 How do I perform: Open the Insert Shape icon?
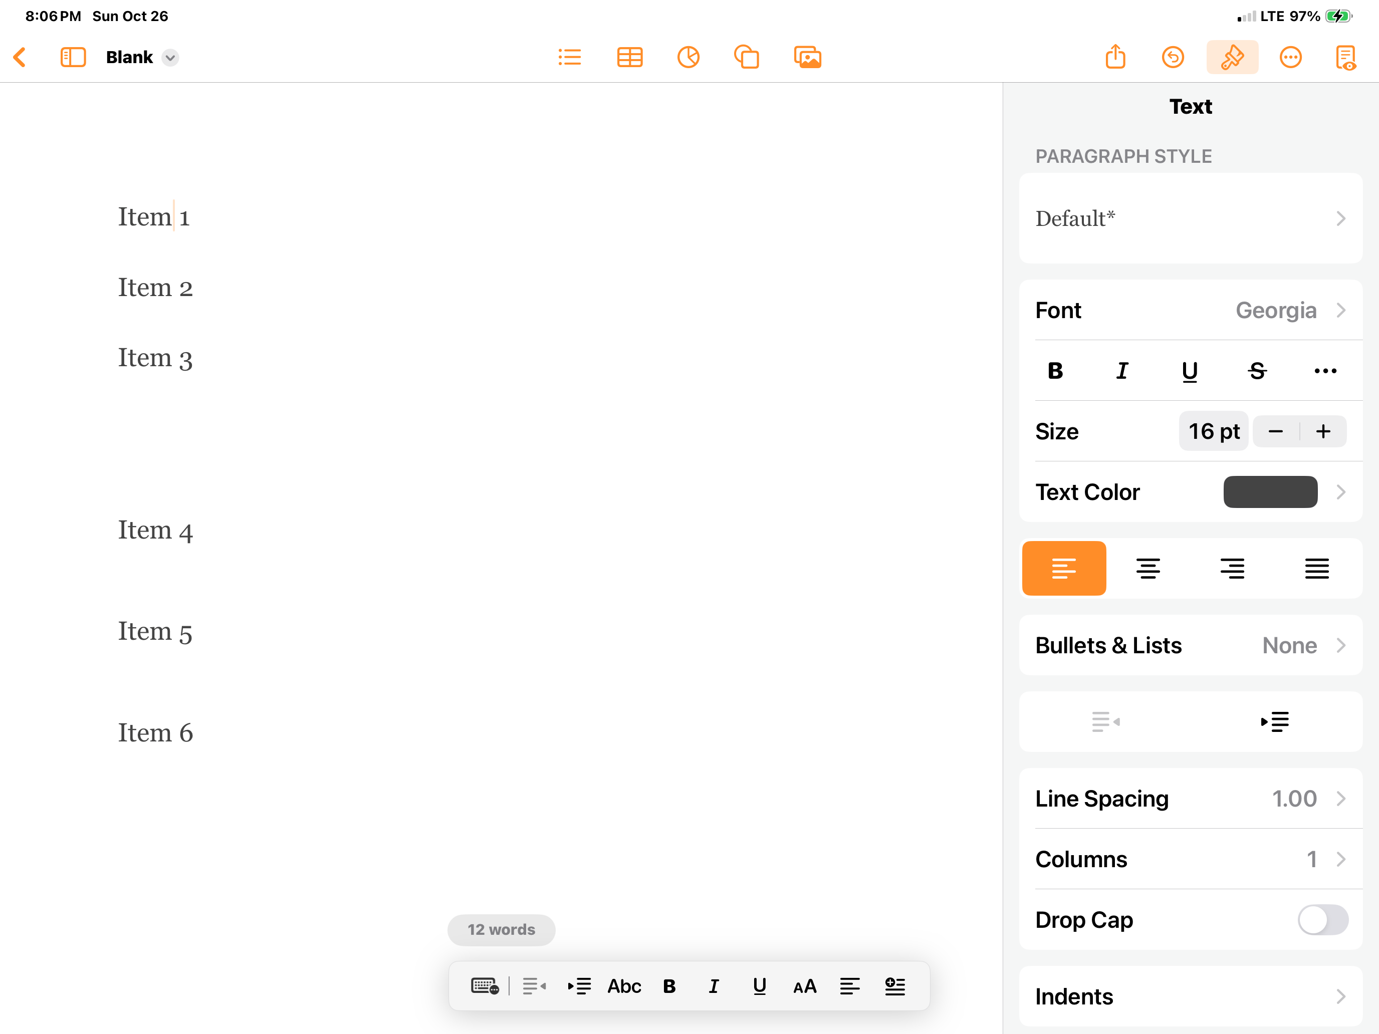[746, 57]
